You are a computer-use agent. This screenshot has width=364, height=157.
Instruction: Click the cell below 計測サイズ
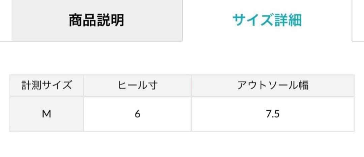click(x=47, y=114)
